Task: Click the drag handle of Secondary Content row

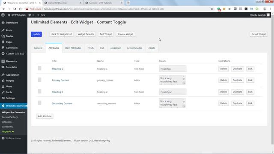Action: coord(39,103)
